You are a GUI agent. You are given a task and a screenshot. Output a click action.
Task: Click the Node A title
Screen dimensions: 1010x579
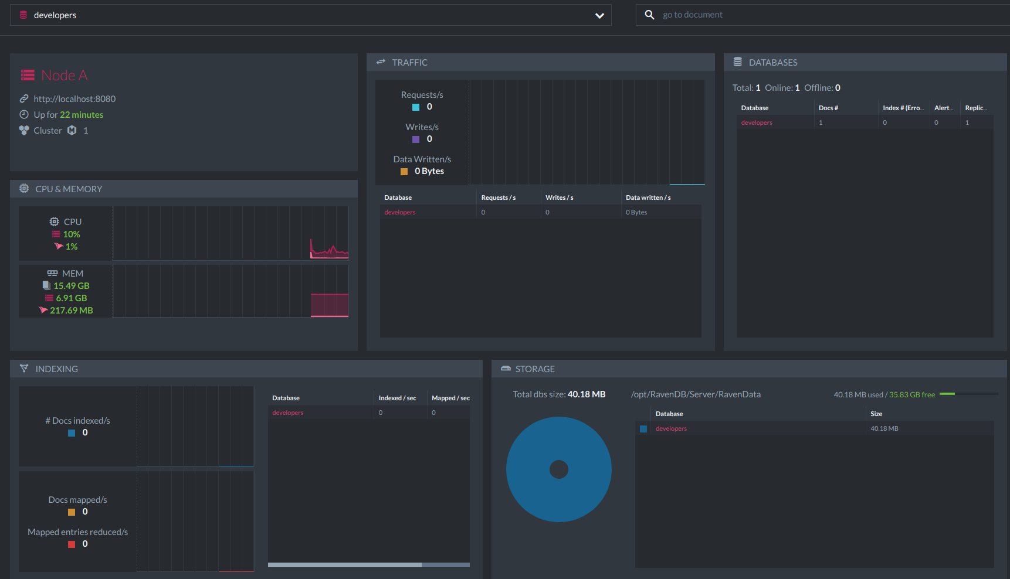pos(65,76)
